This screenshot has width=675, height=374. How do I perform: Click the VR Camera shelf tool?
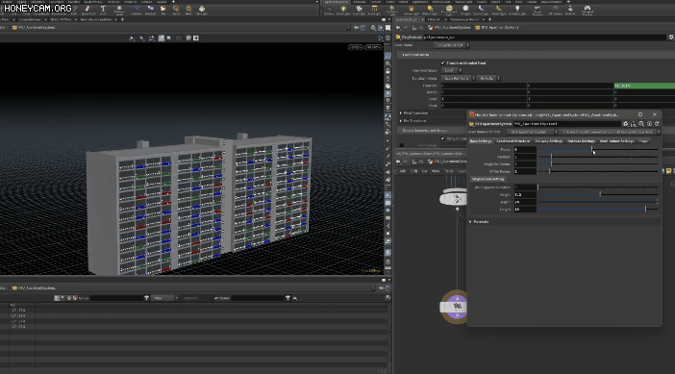[x=556, y=10]
